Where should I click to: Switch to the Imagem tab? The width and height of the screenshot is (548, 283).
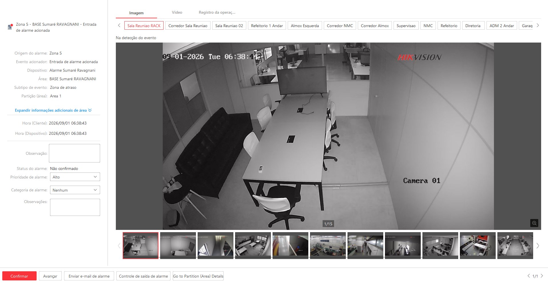click(x=136, y=13)
